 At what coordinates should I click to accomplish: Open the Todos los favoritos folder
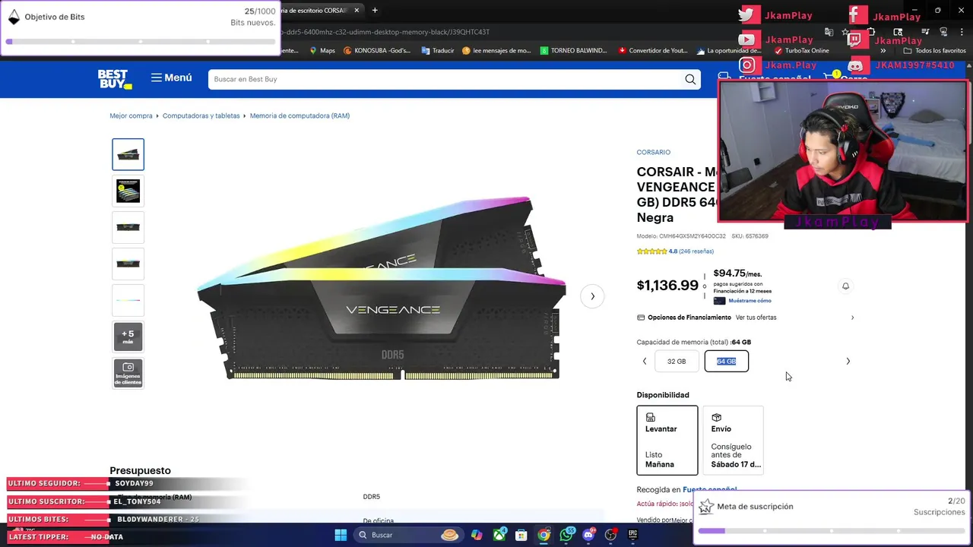tap(935, 51)
